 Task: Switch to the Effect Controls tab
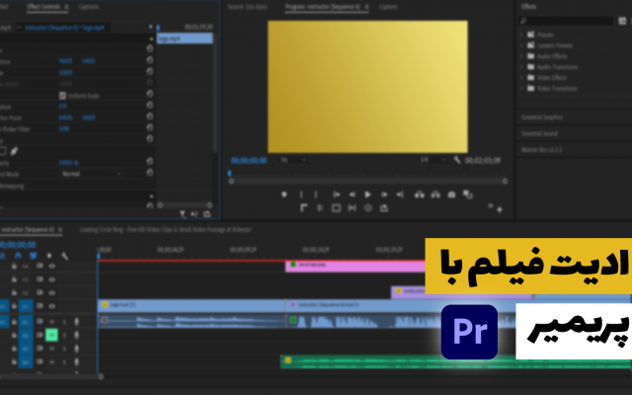tap(43, 7)
